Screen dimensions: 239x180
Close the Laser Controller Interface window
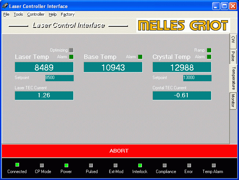(x=233, y=6)
